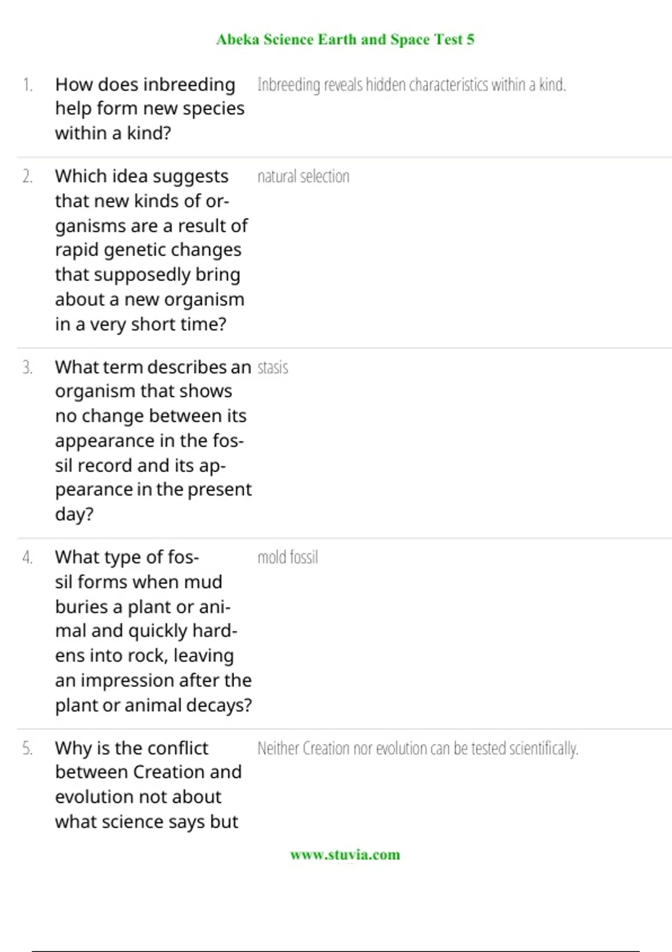Image resolution: width=672 pixels, height=952 pixels.
Task: Click the divider line above the Creation question
Action: click(x=344, y=729)
